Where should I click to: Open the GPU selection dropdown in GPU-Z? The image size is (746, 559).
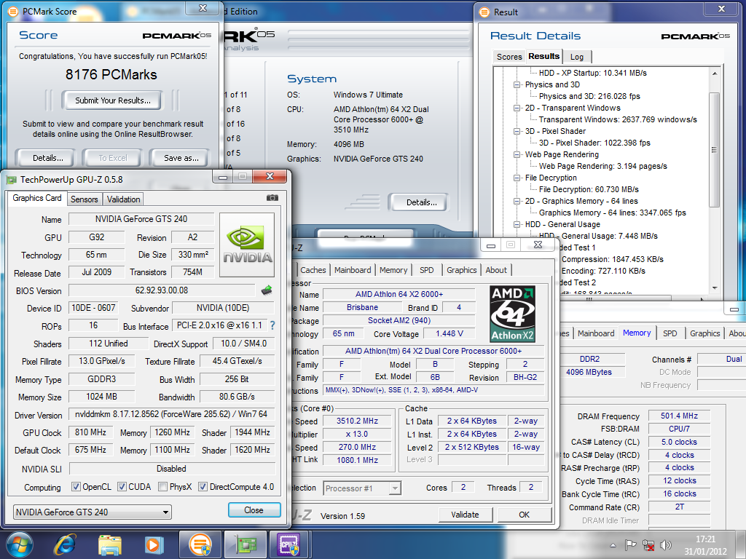[x=93, y=512]
